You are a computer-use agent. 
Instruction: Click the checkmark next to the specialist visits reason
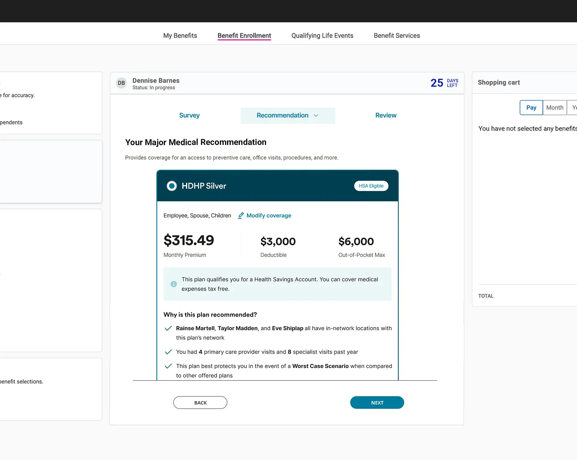[168, 352]
